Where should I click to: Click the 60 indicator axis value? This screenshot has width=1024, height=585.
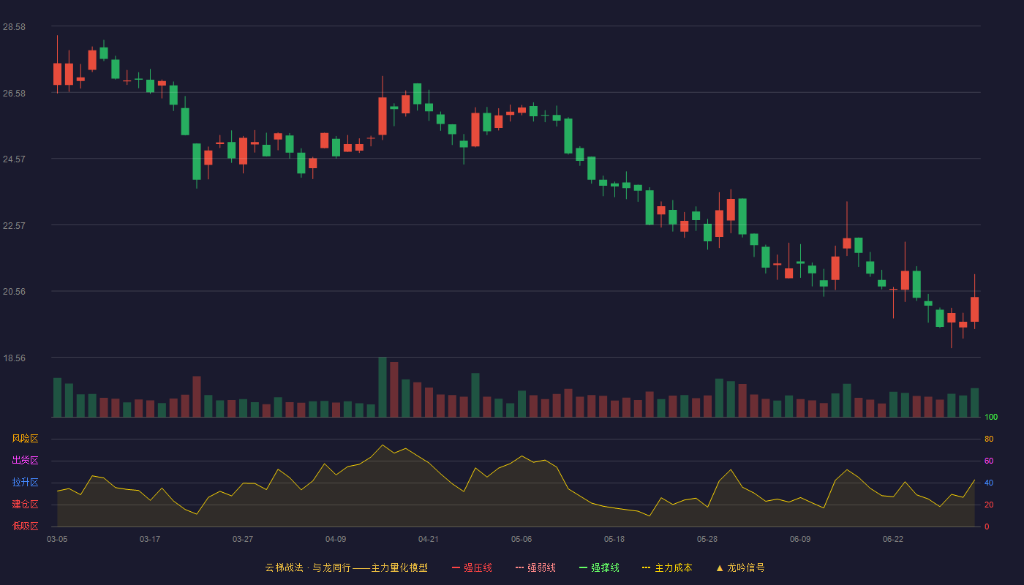coord(989,461)
